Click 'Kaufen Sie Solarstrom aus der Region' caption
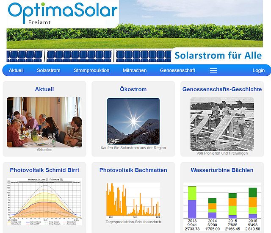Image resolution: width=271 pixels, height=233 pixels. [x=133, y=148]
